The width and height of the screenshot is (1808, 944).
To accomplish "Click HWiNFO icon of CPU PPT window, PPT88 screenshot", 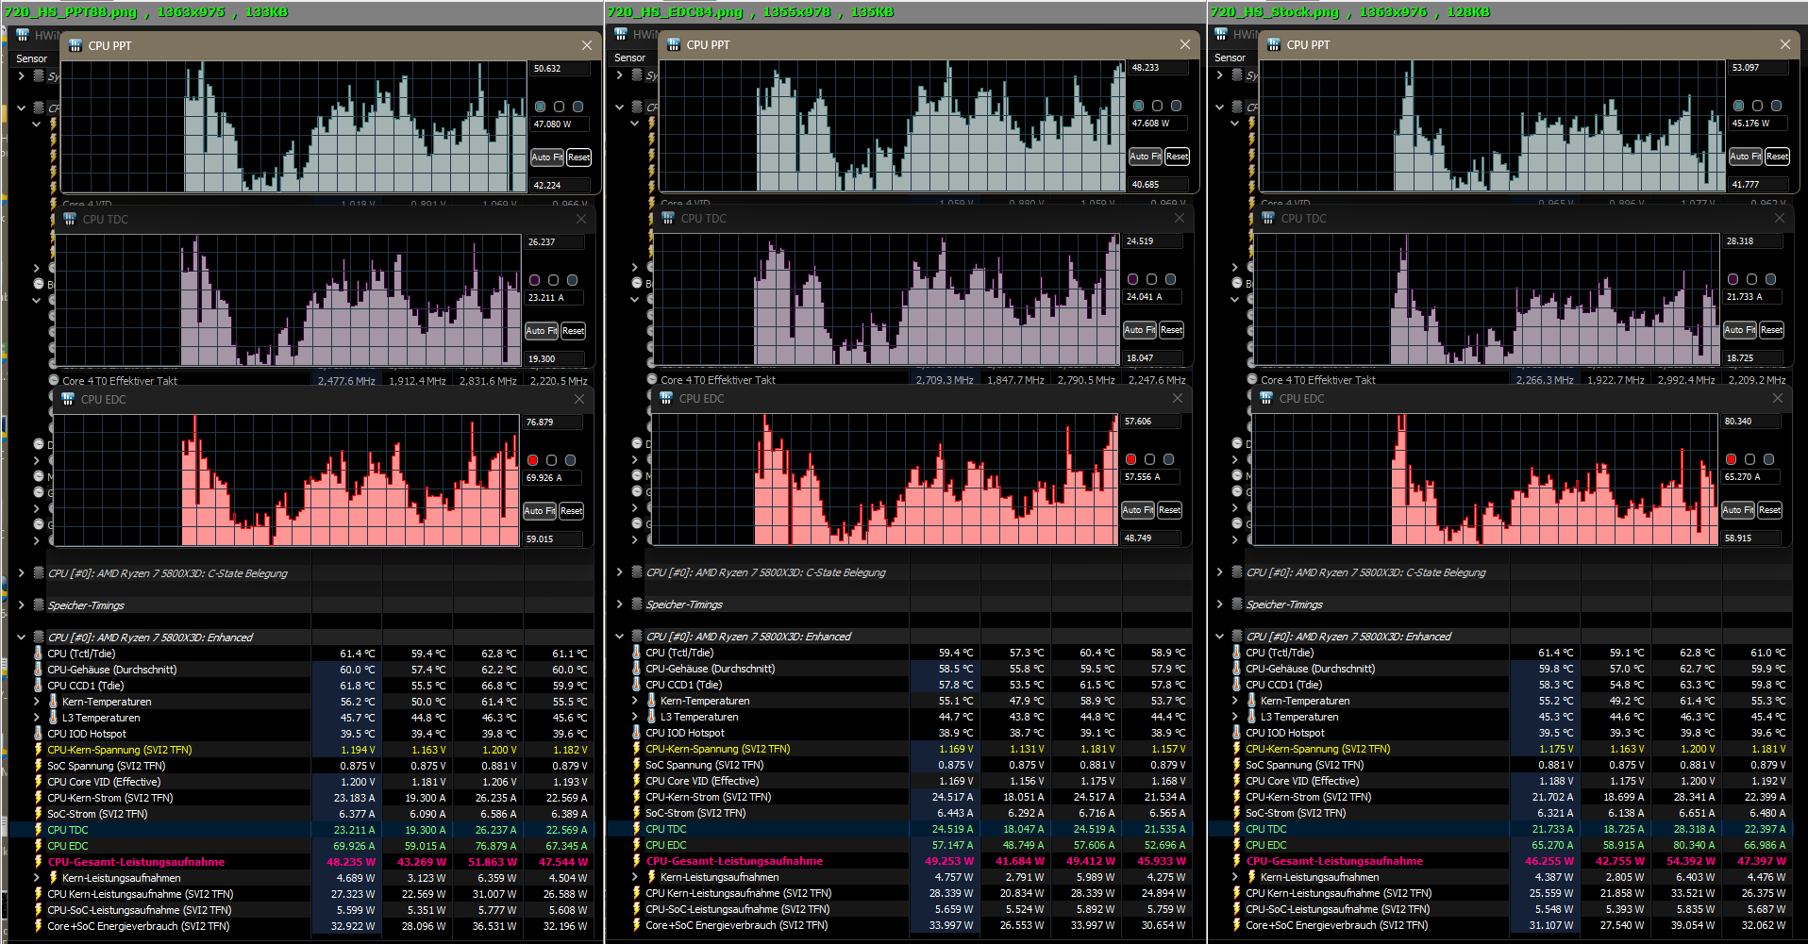I will tap(74, 45).
